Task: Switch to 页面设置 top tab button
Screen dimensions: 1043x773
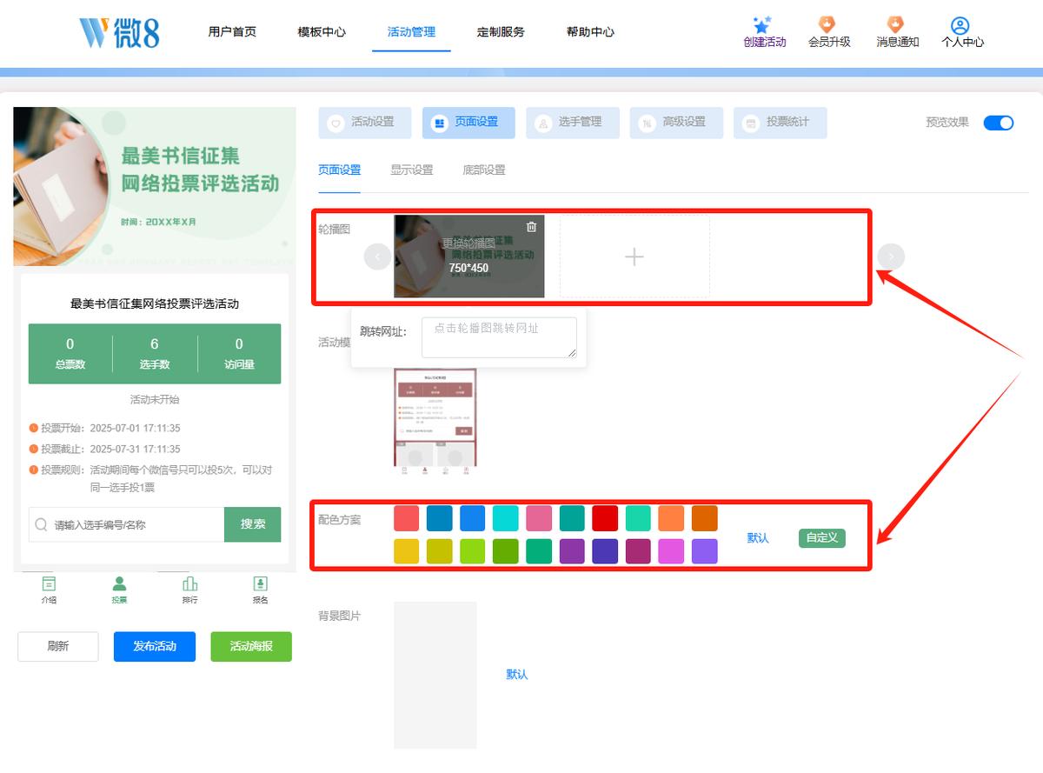Action: 468,123
